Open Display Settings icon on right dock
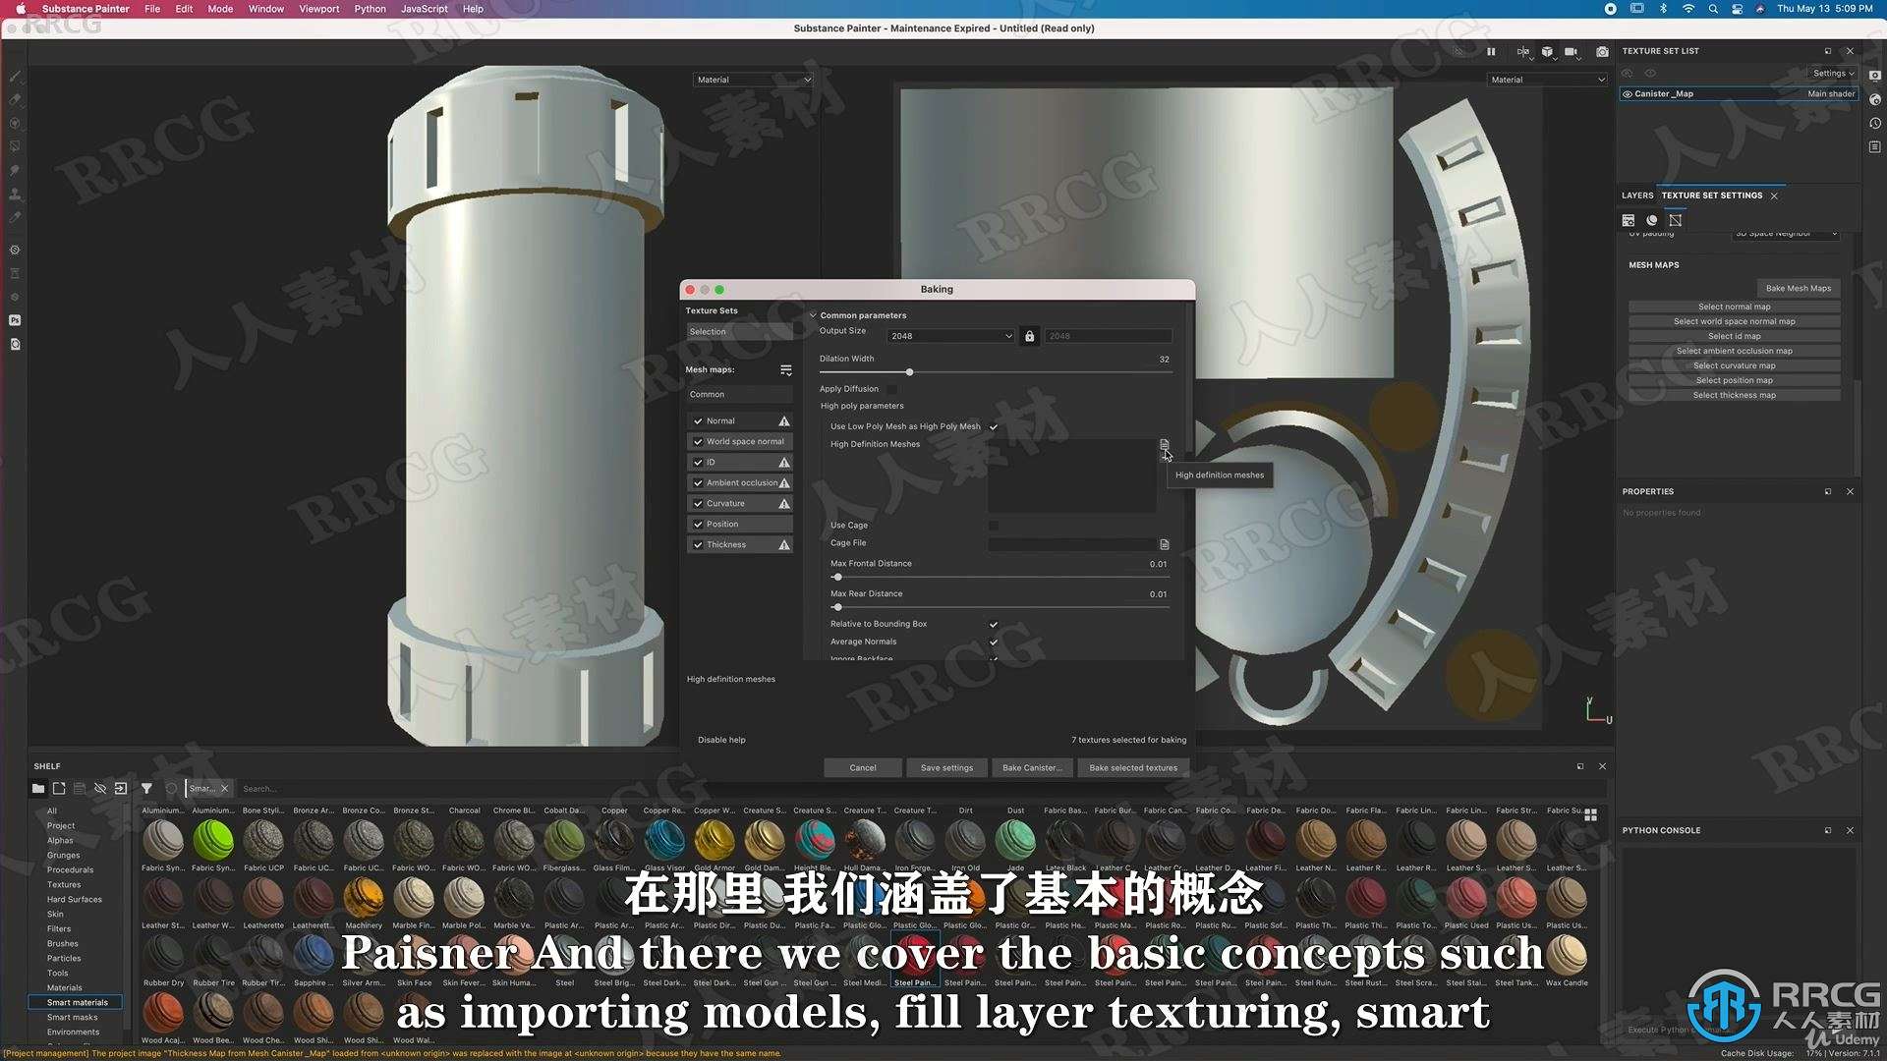Image resolution: width=1887 pixels, height=1061 pixels. 1875,76
